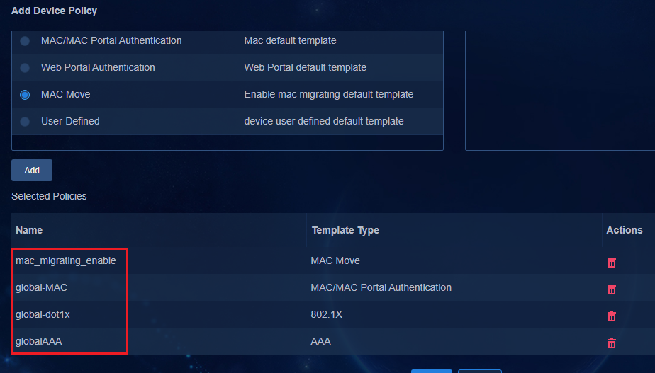655x373 pixels.
Task: Click the Web Portal default template entry
Action: click(x=306, y=67)
